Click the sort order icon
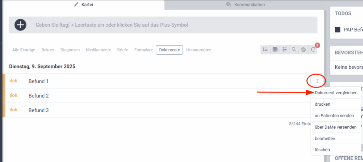The height and width of the screenshot is (162, 363). [265, 50]
